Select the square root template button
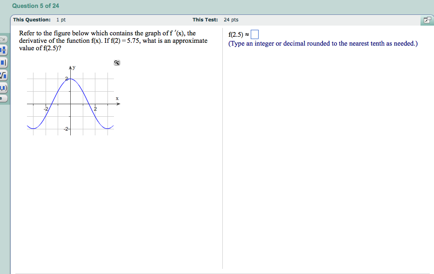Viewport: 434px width, 274px height. [4, 74]
